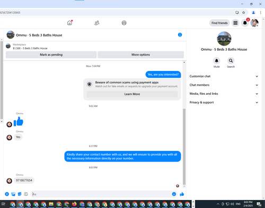Click the 'Yes' message bubble
265x208 pixels.
18,137
